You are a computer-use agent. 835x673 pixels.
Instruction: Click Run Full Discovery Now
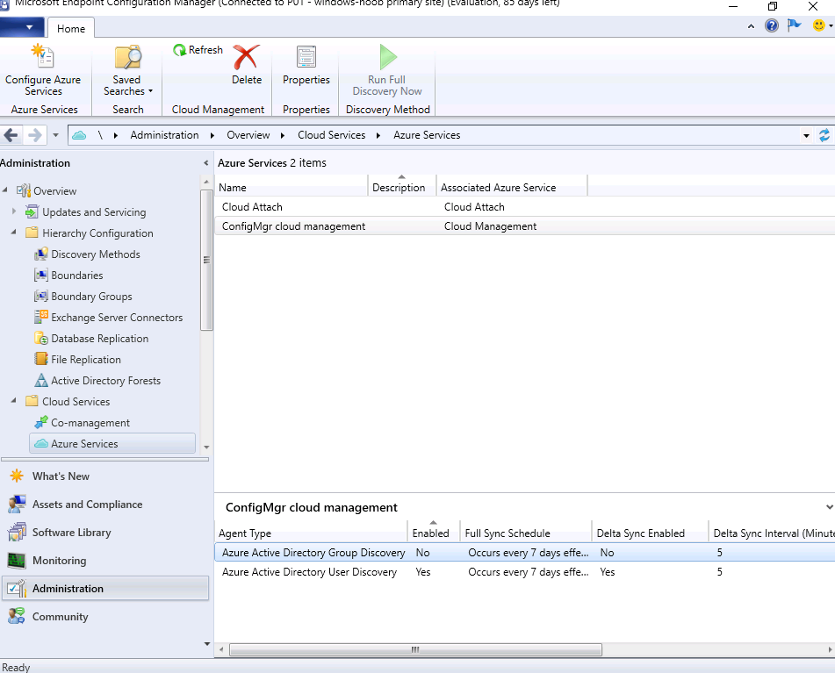point(387,69)
